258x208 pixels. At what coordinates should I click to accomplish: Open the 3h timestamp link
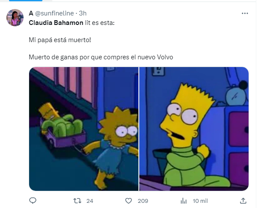(x=83, y=13)
